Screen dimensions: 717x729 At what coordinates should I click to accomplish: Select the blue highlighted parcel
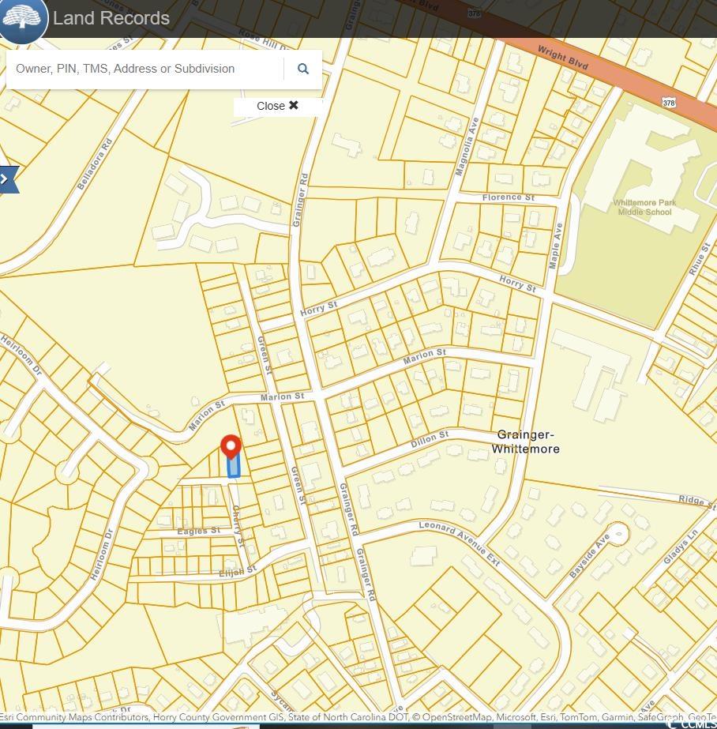pos(233,468)
